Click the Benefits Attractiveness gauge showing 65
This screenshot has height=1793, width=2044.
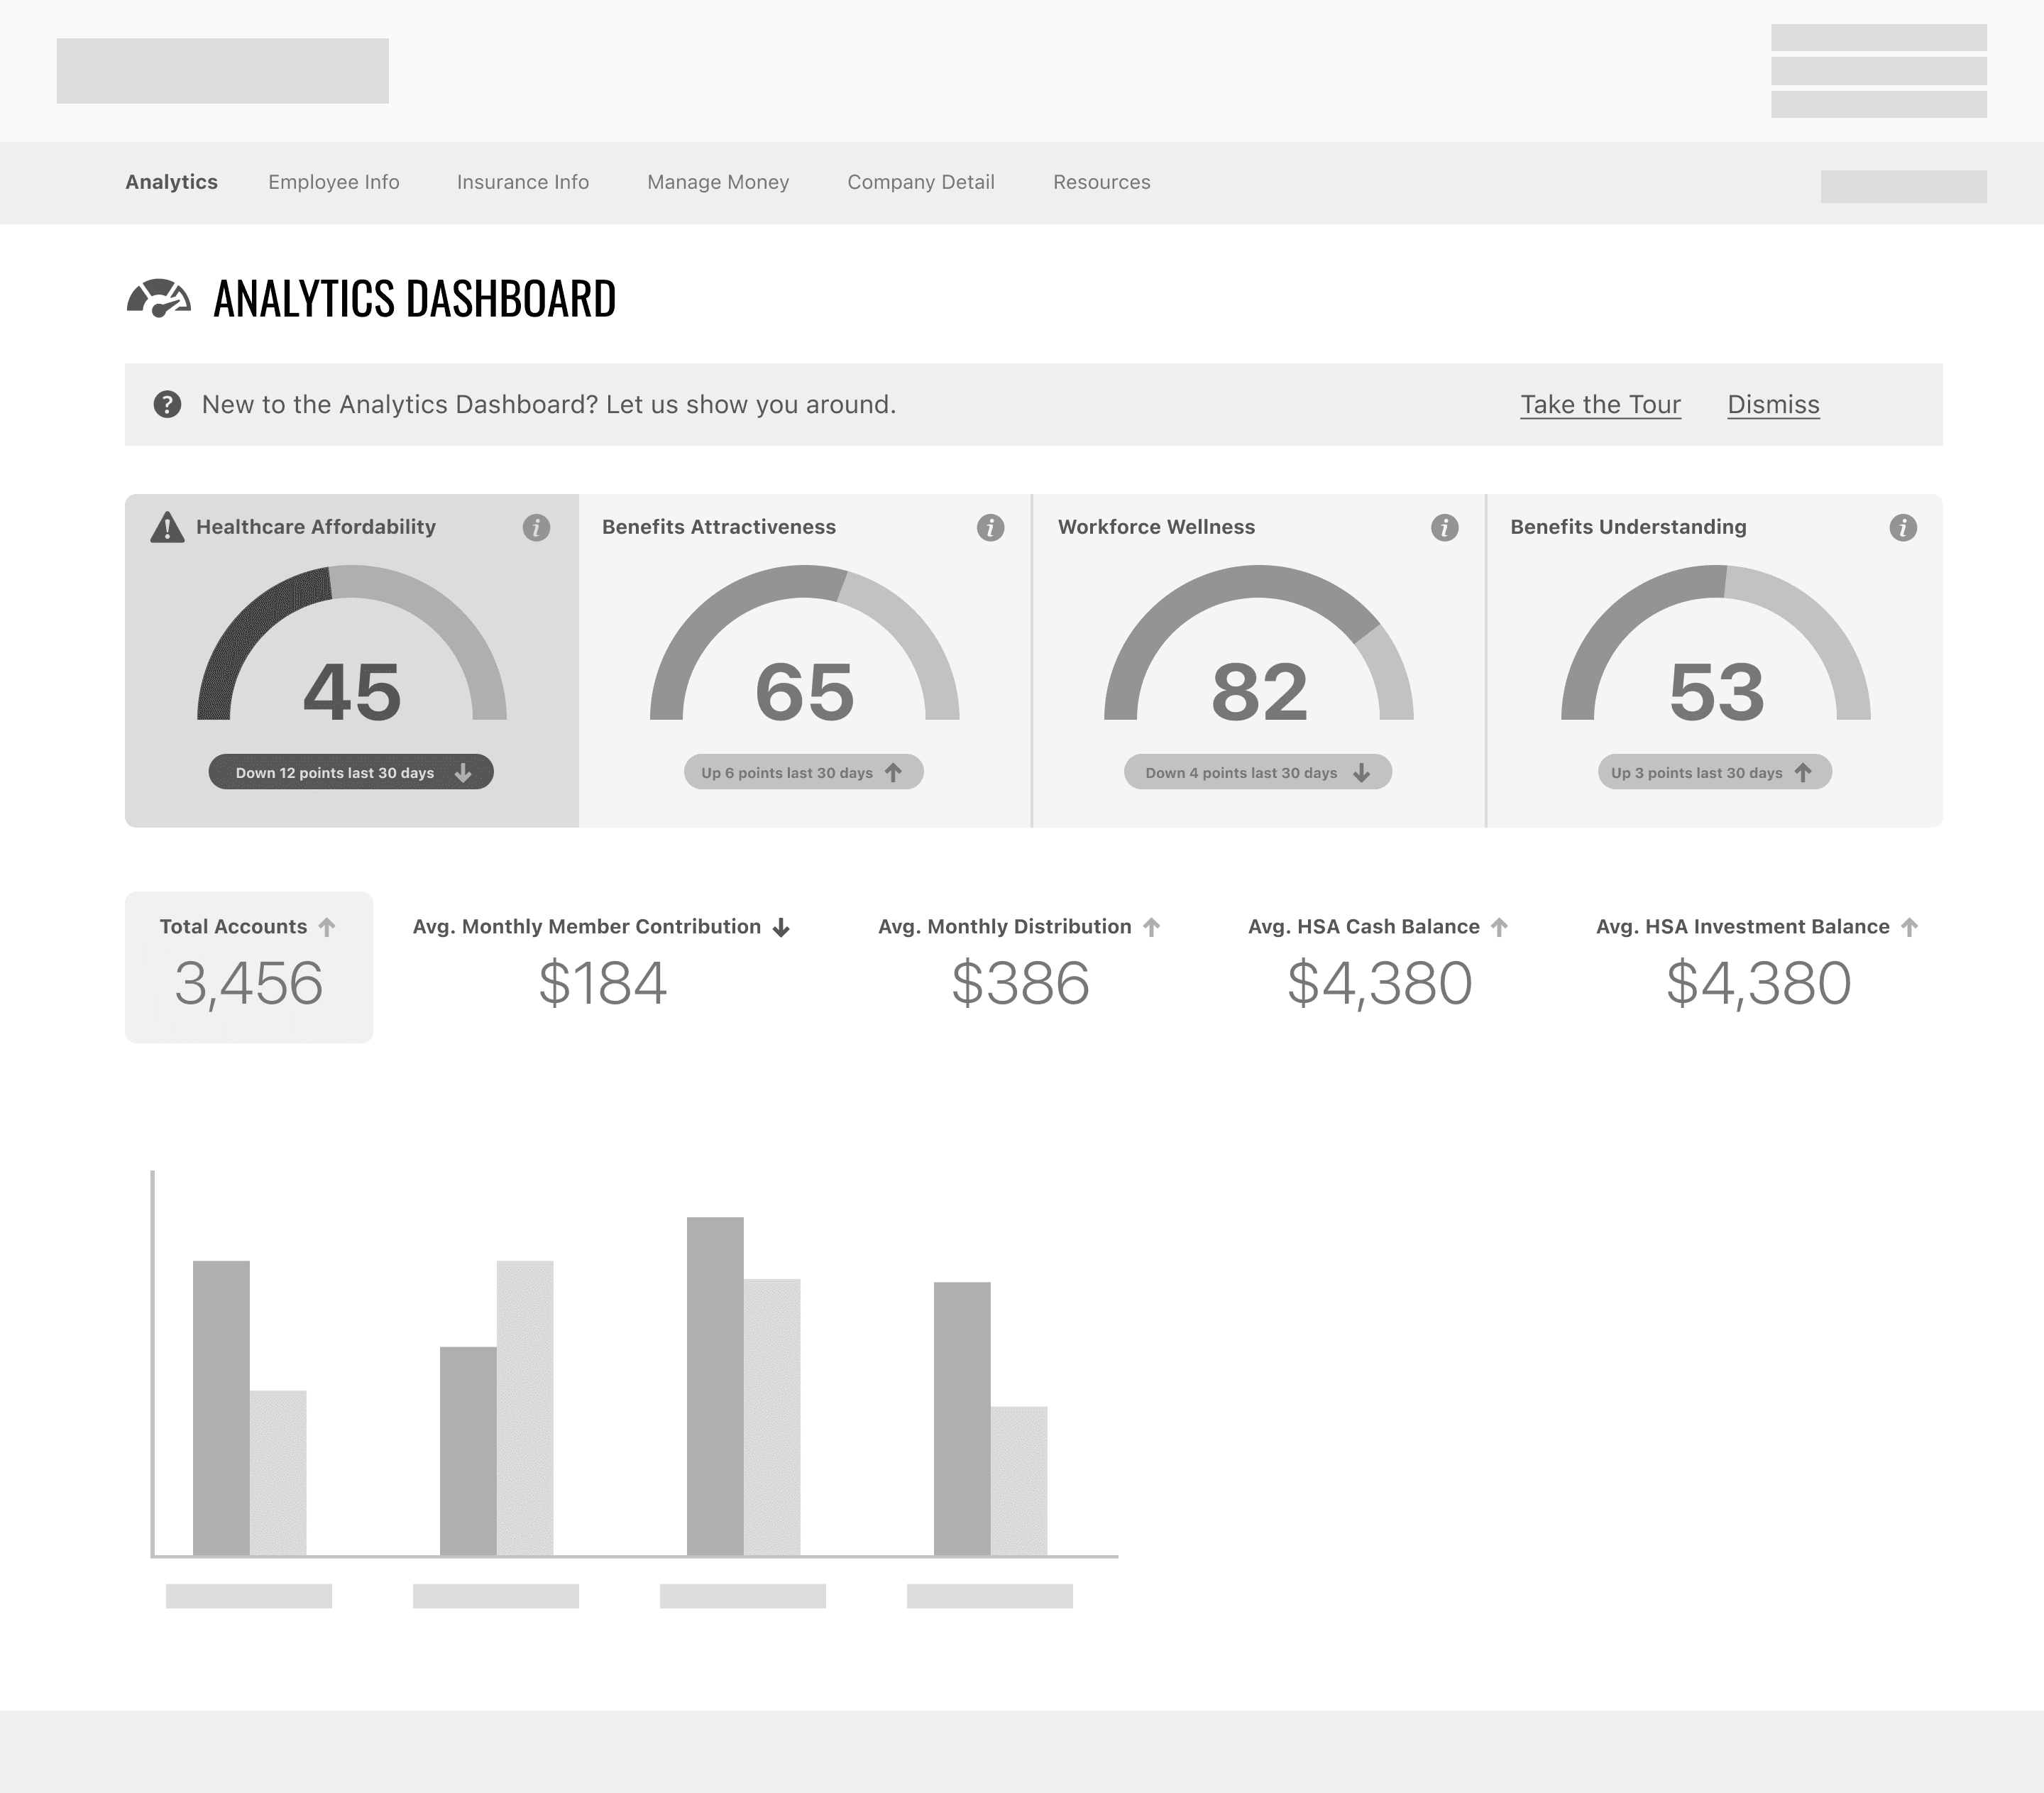coord(804,643)
